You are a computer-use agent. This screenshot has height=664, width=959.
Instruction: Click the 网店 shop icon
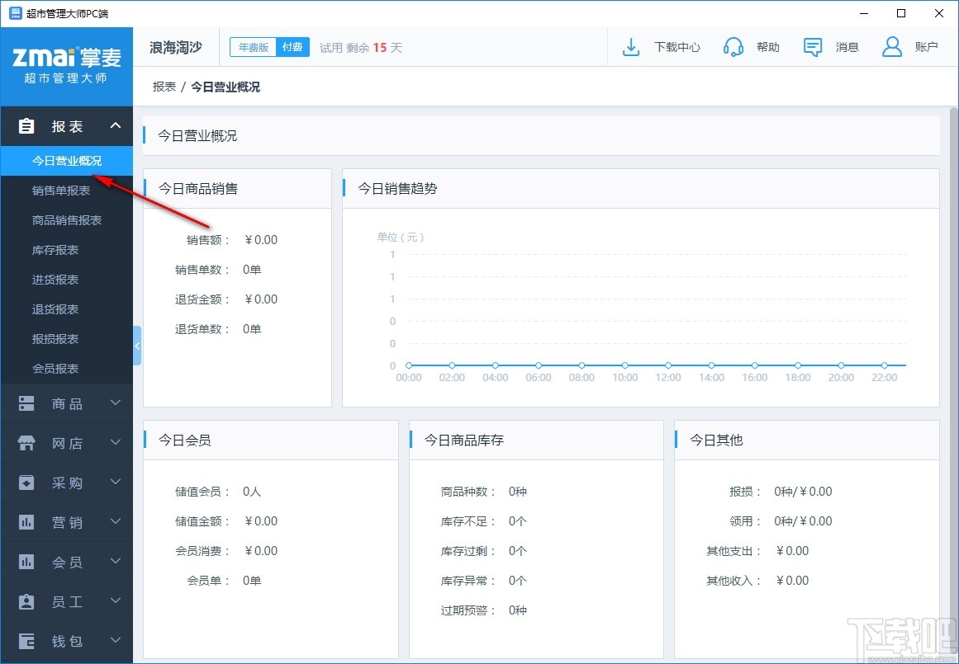coord(26,443)
